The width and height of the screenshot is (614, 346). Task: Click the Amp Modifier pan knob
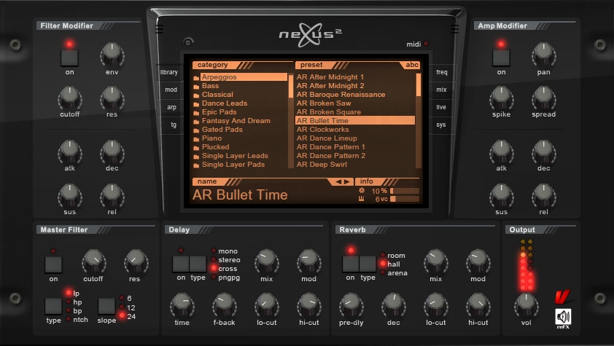pyautogui.click(x=543, y=55)
